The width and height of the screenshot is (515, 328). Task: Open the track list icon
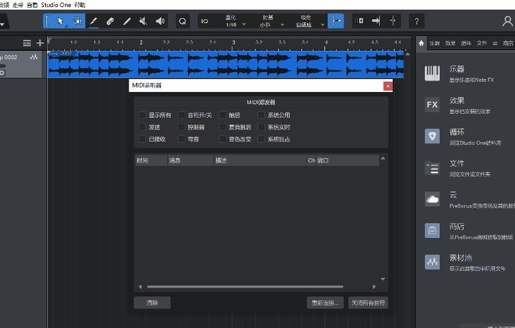coord(27,43)
